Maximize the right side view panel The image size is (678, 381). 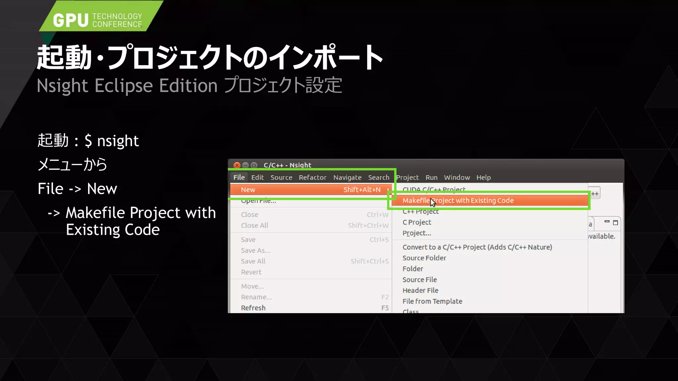click(x=615, y=223)
